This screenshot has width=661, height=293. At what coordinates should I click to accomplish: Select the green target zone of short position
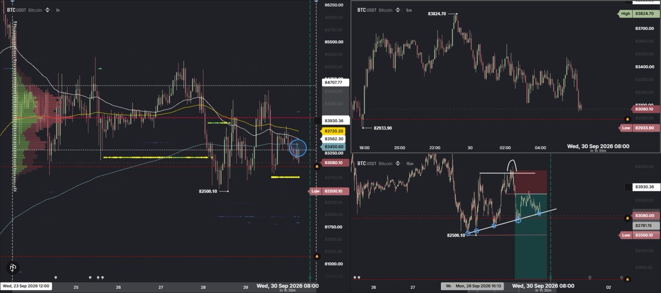(x=530, y=237)
